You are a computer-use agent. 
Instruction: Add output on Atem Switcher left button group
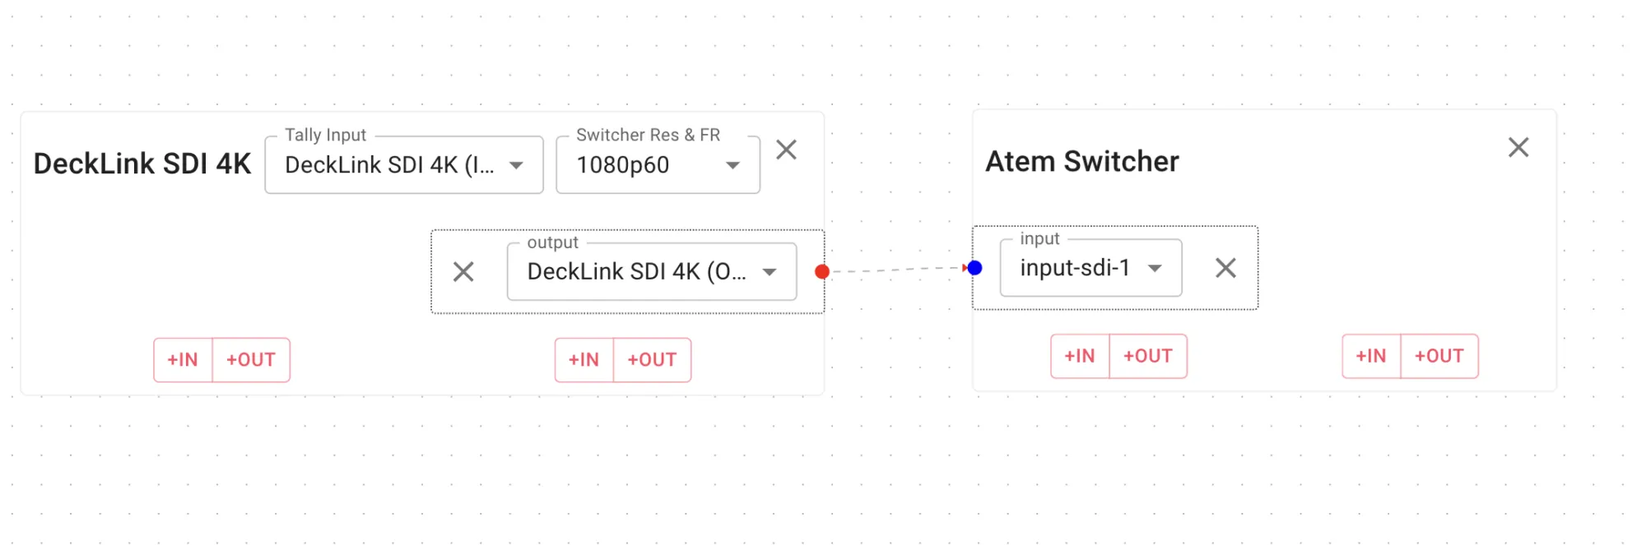point(1148,356)
